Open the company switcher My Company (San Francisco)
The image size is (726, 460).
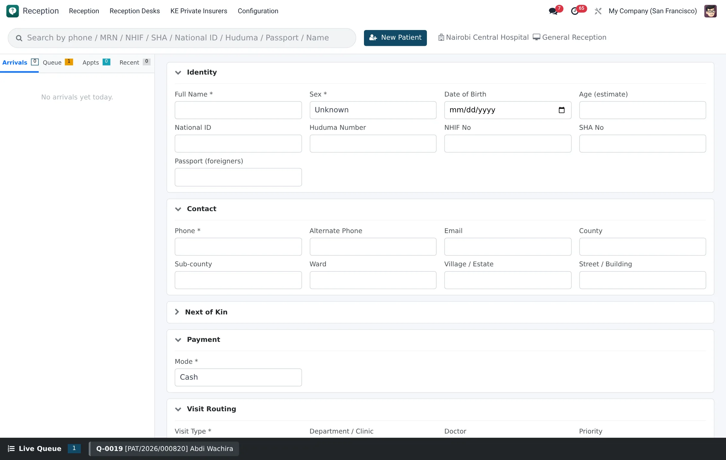652,11
